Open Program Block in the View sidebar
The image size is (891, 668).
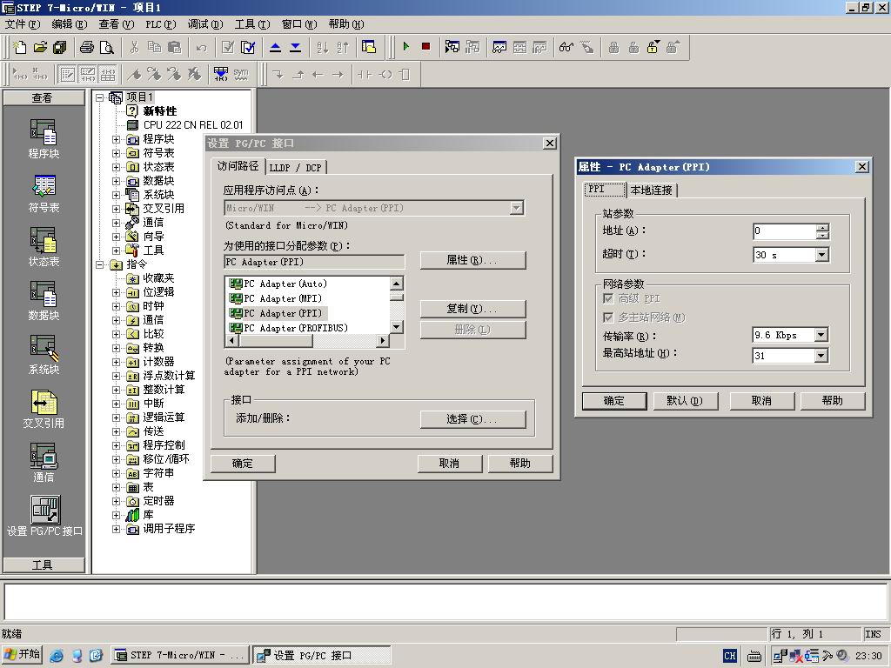tap(44, 138)
